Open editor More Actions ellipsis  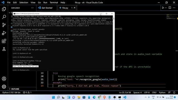click(174, 8)
